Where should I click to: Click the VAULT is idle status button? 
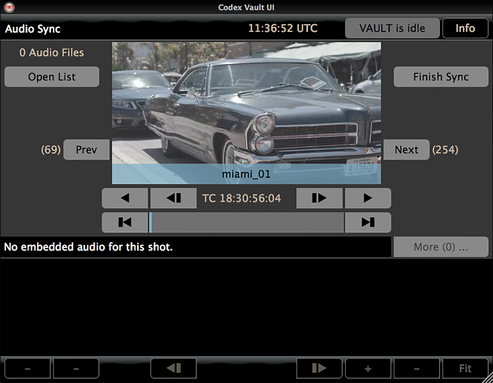392,28
